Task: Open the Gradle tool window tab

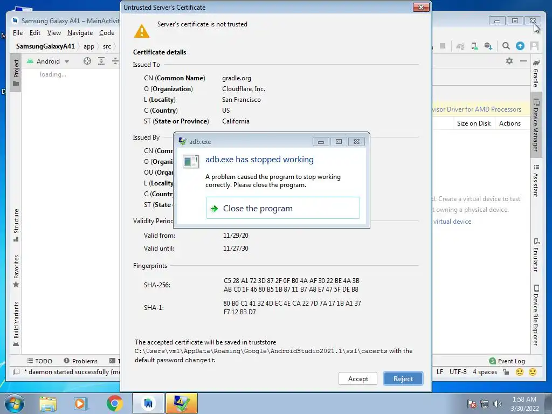Action: click(536, 73)
